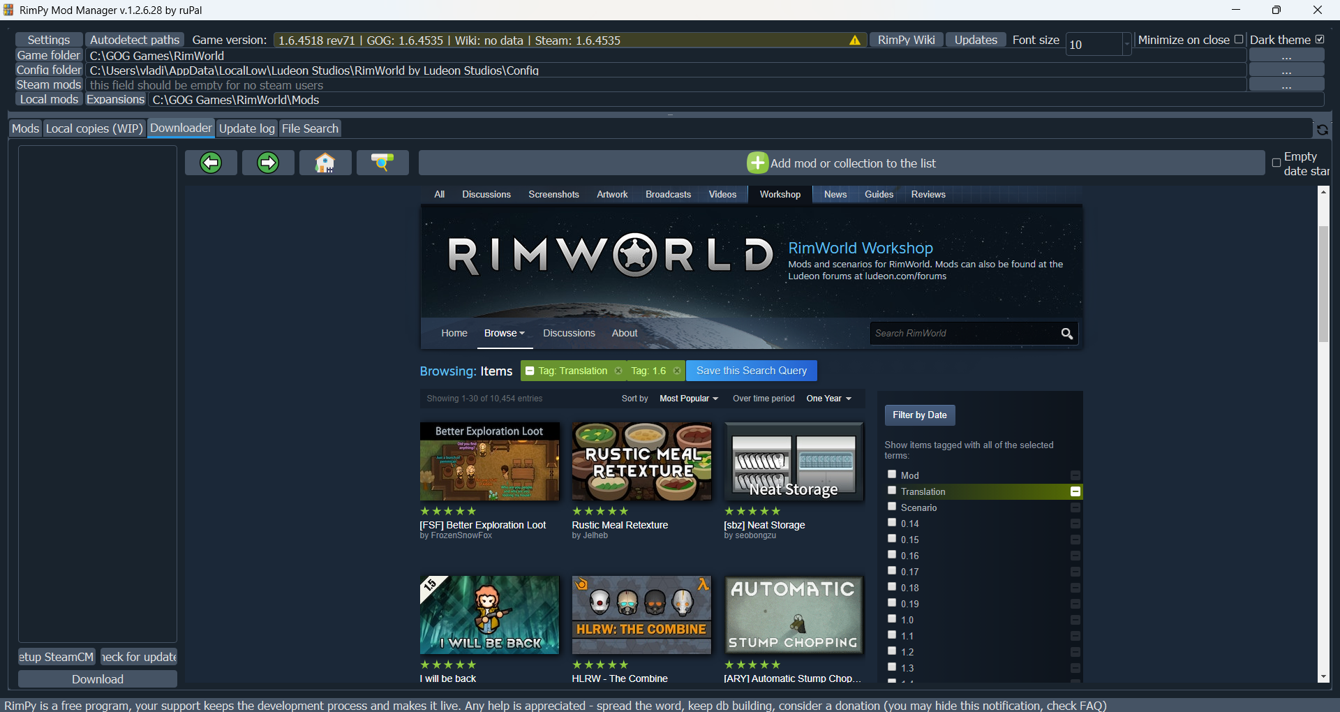Click the font size stepper arrow

point(1126,43)
